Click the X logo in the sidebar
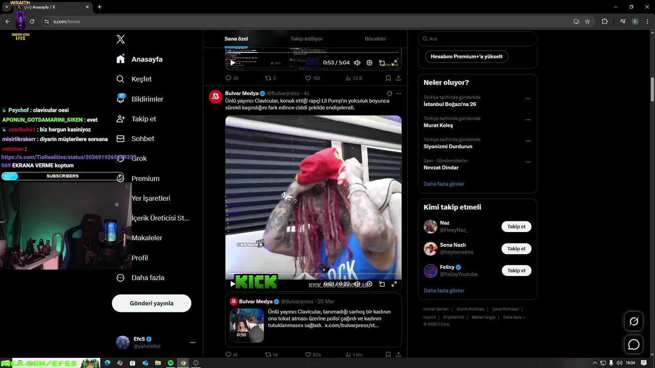Viewport: 655px width, 368px height. [x=121, y=39]
